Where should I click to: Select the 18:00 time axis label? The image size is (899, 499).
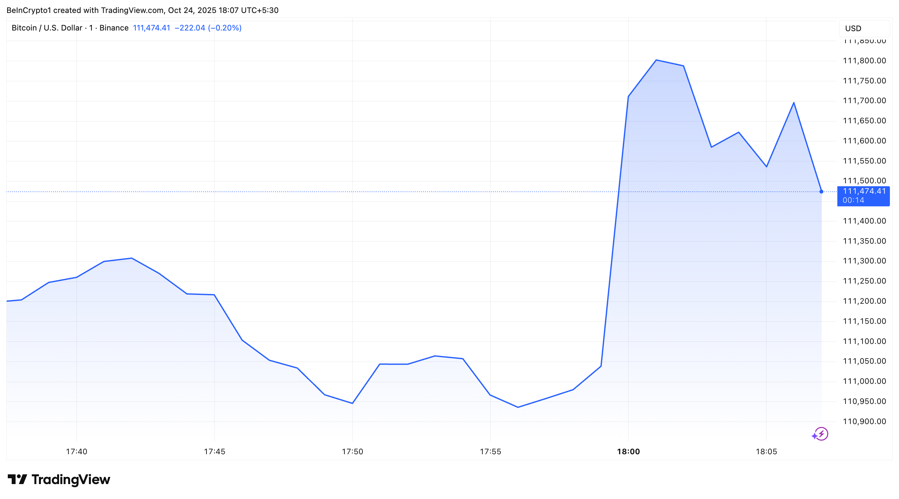point(628,452)
